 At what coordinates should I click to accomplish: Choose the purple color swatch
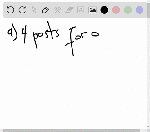140,10
